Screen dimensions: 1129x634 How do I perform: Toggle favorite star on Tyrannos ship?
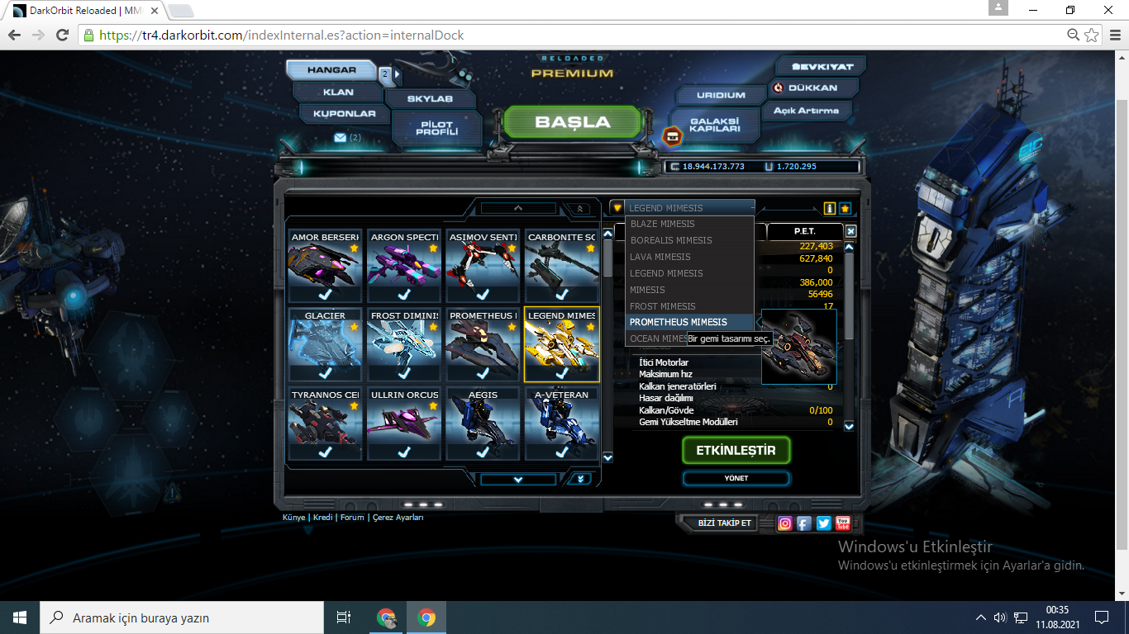click(x=354, y=405)
